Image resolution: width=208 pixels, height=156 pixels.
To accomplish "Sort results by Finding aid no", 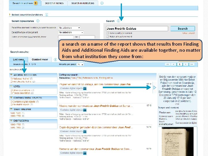I will pyautogui.click(x=106, y=78).
